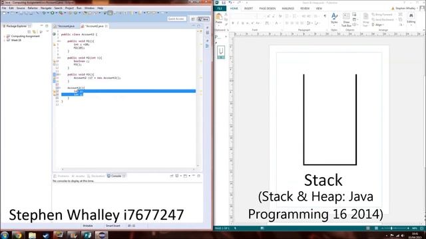Open the Windows Start button

tap(5, 235)
